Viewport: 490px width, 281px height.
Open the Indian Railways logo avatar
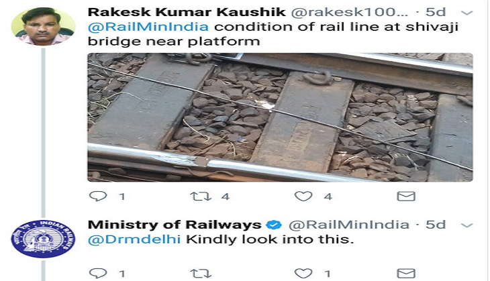pos(43,239)
